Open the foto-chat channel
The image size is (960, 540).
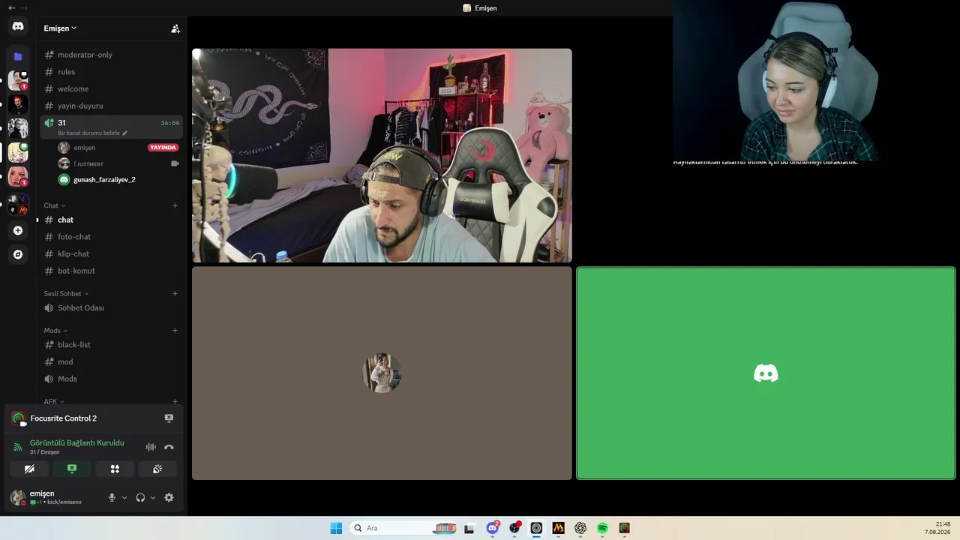111,237
